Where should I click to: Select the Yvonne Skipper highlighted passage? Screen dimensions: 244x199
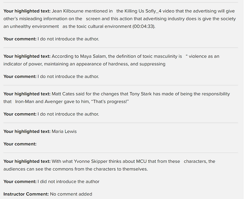pos(109,165)
